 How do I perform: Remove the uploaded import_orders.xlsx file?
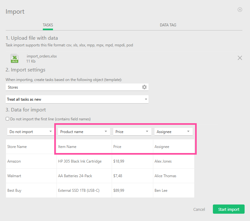coord(240,58)
